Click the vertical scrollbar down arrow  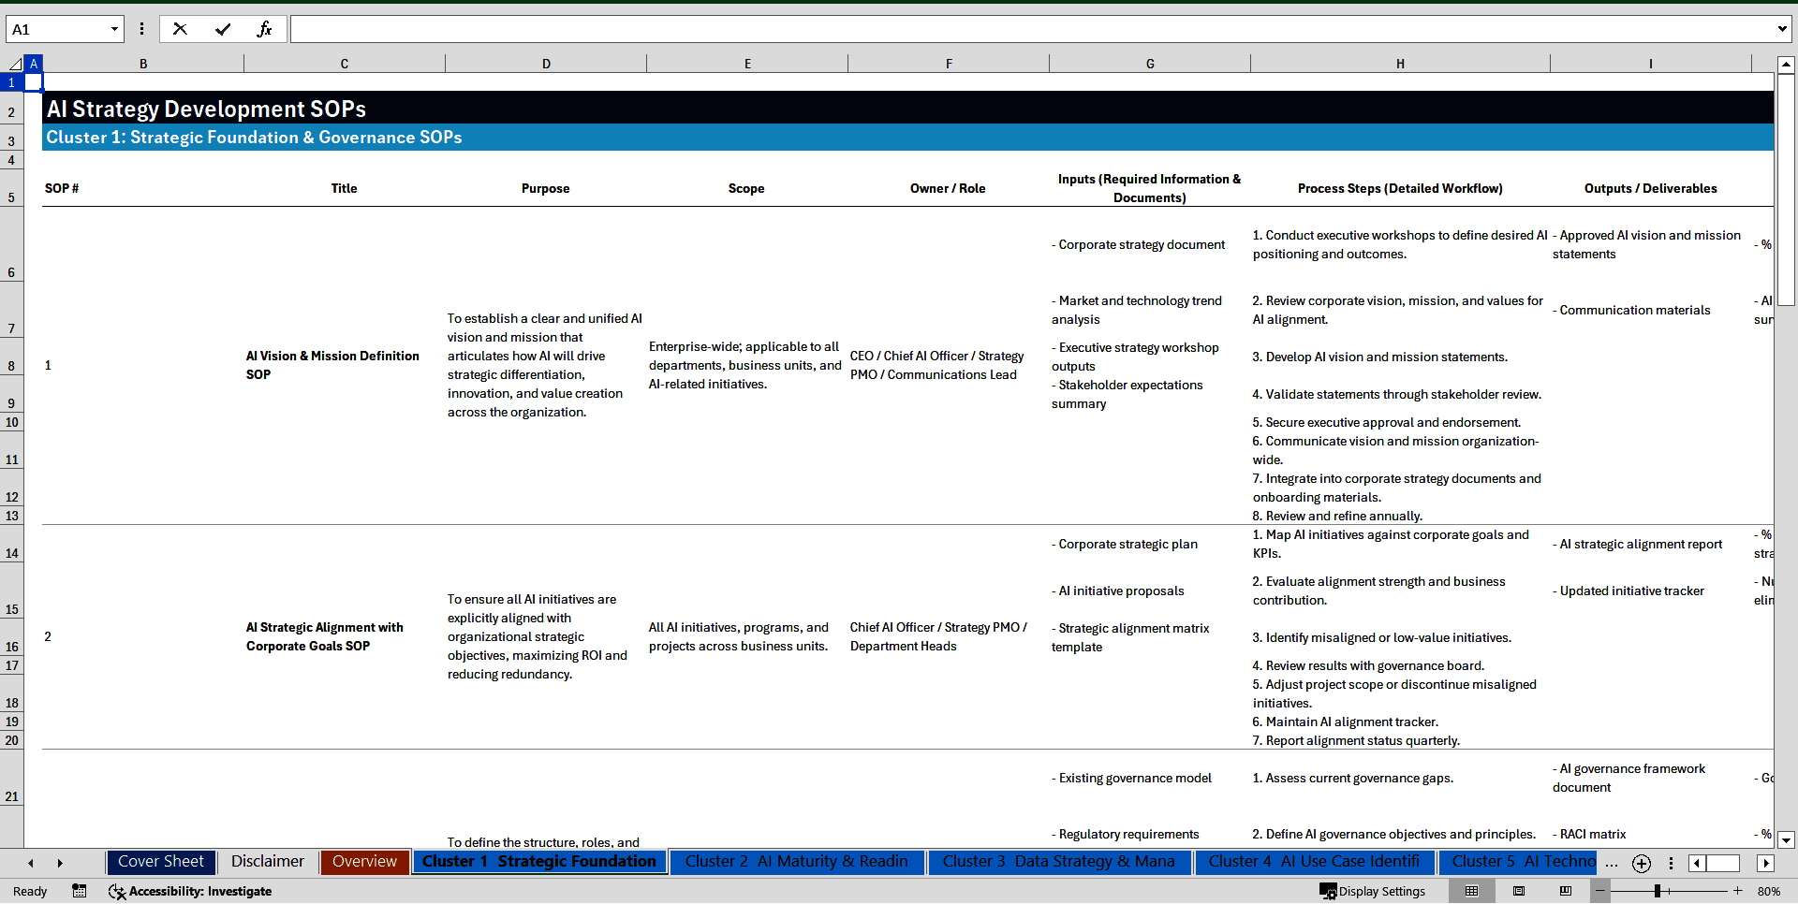pyautogui.click(x=1787, y=840)
